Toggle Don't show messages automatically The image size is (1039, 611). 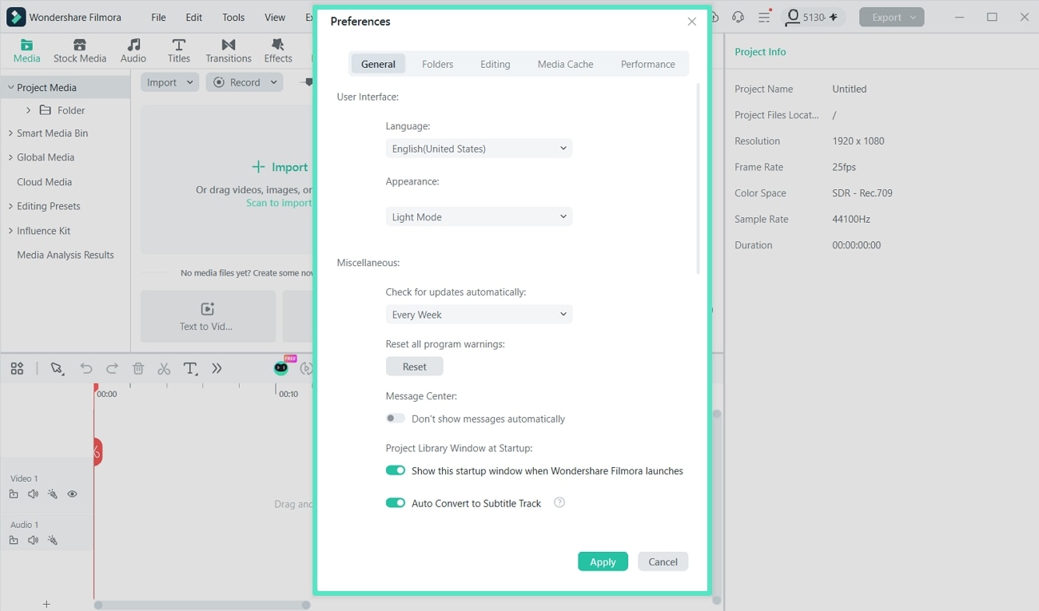click(395, 419)
